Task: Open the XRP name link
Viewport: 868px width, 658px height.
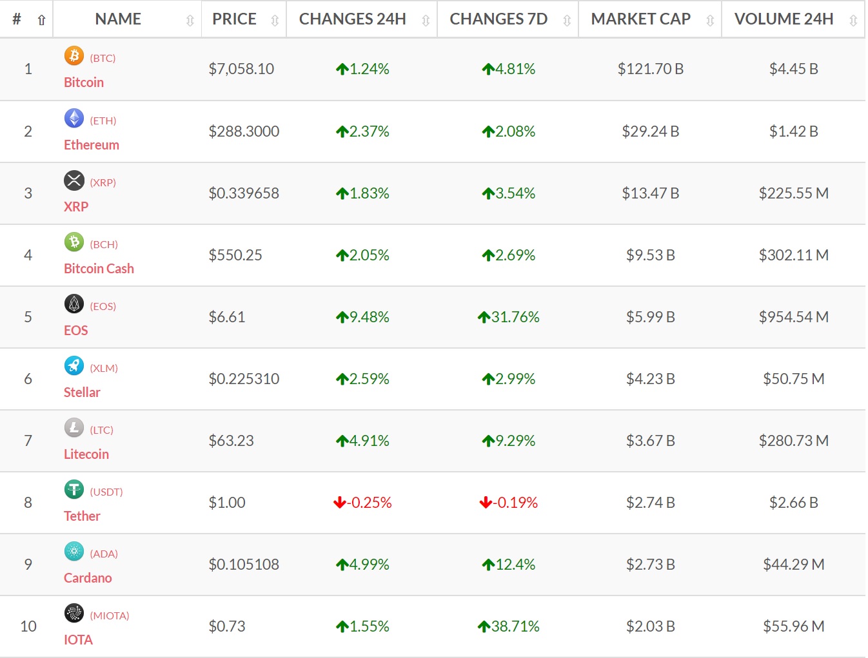Action: [x=76, y=207]
